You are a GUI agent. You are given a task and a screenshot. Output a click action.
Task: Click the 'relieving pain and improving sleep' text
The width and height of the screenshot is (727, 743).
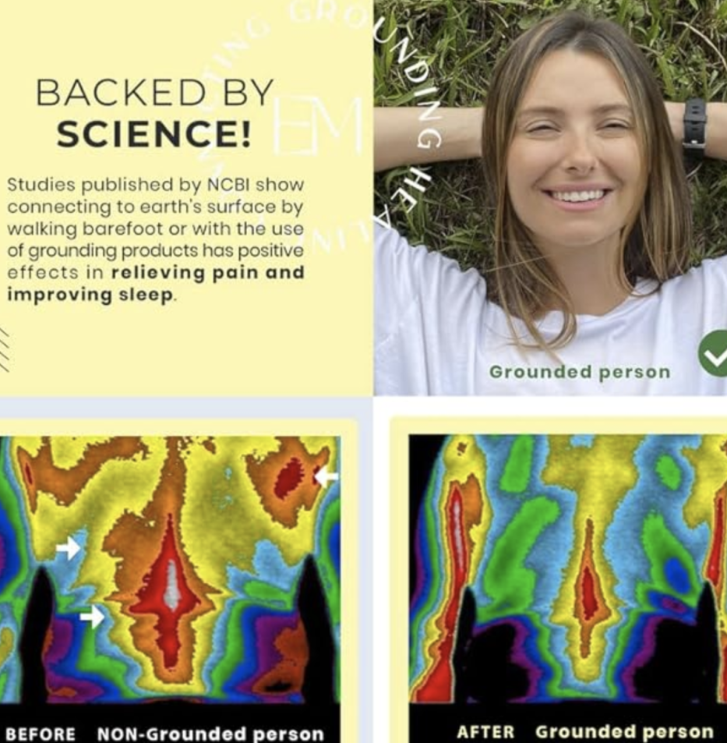[155, 283]
